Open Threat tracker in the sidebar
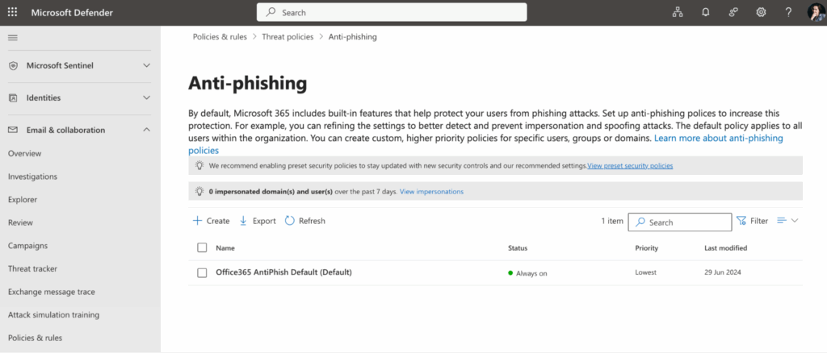Screen dimensions: 827x353 32,269
